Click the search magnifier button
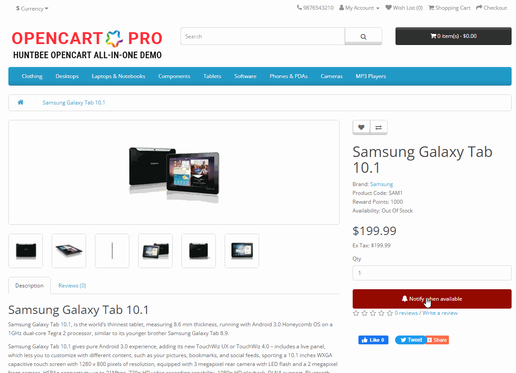The height and width of the screenshot is (373, 516). pos(363,37)
